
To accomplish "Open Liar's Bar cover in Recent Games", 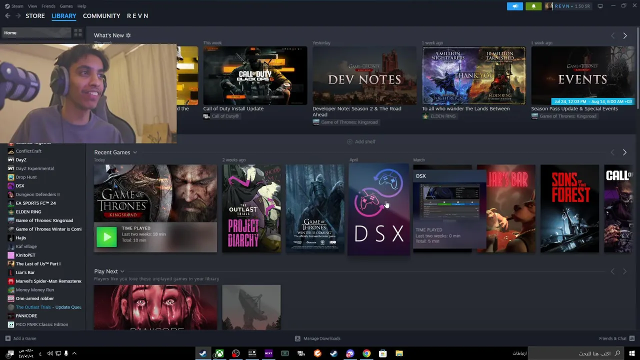I will click(x=506, y=208).
